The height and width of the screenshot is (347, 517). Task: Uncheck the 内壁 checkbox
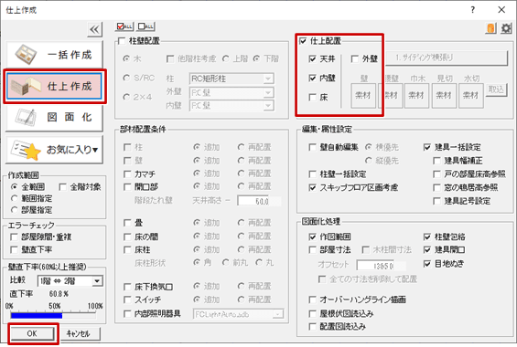point(313,78)
